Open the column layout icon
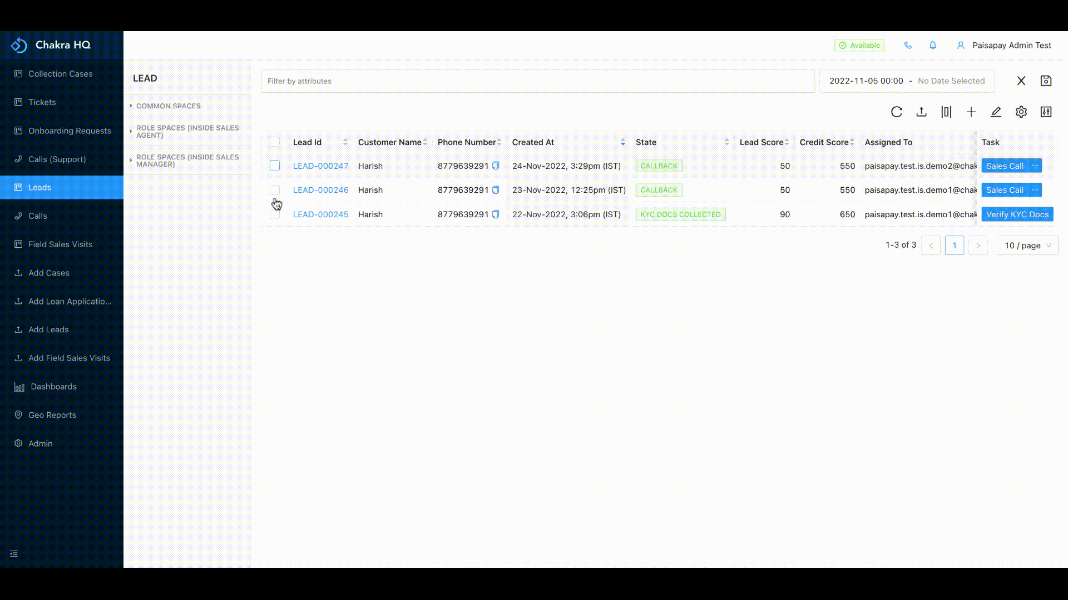The image size is (1068, 600). [946, 112]
